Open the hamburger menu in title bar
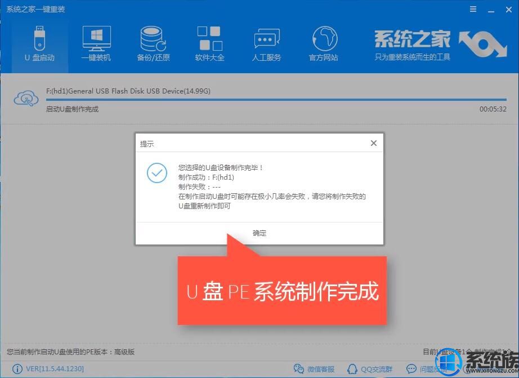 (473, 10)
